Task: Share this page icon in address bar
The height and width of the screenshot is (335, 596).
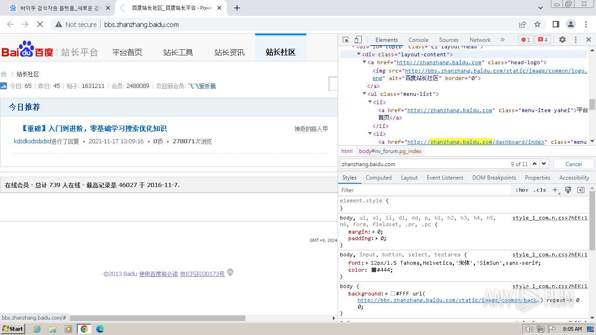Action: [522, 24]
